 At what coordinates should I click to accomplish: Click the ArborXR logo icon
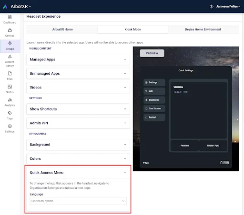[x=5, y=7]
